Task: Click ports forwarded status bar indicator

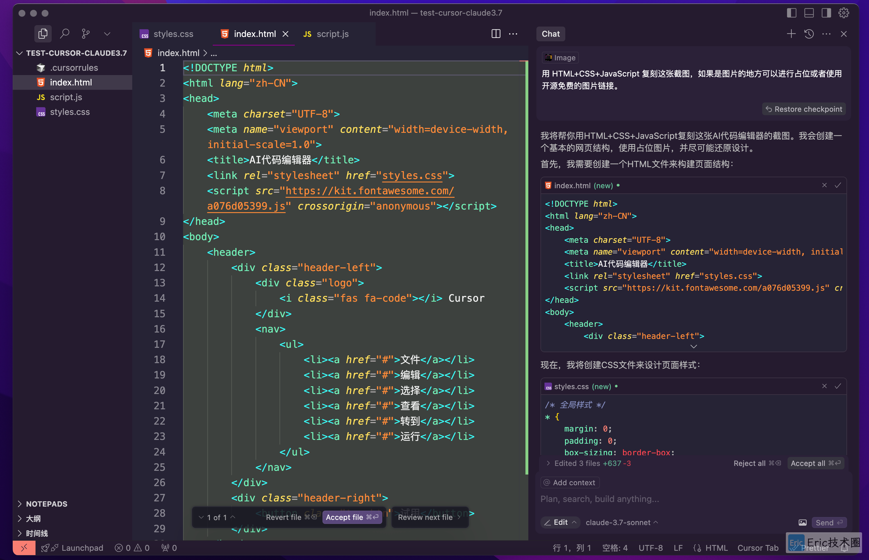Action: click(169, 548)
